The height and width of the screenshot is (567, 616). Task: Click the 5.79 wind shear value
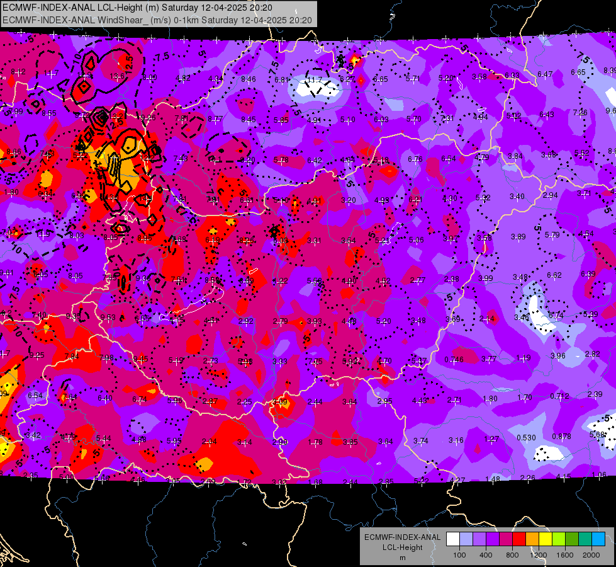coord(552,235)
